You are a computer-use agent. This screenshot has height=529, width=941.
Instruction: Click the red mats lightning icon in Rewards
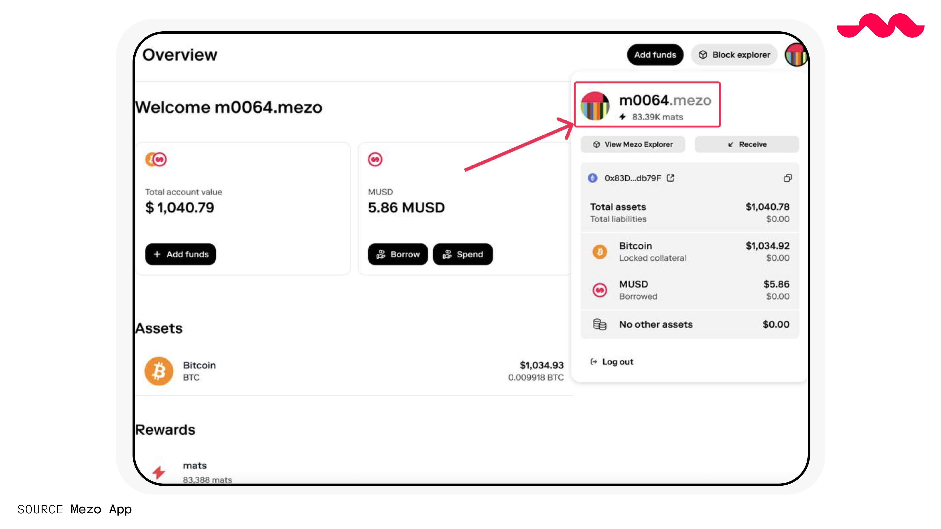pos(159,472)
